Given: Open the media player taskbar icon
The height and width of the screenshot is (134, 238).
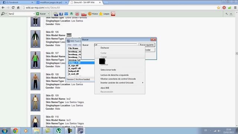Looking at the screenshot, I should [x=26, y=131].
